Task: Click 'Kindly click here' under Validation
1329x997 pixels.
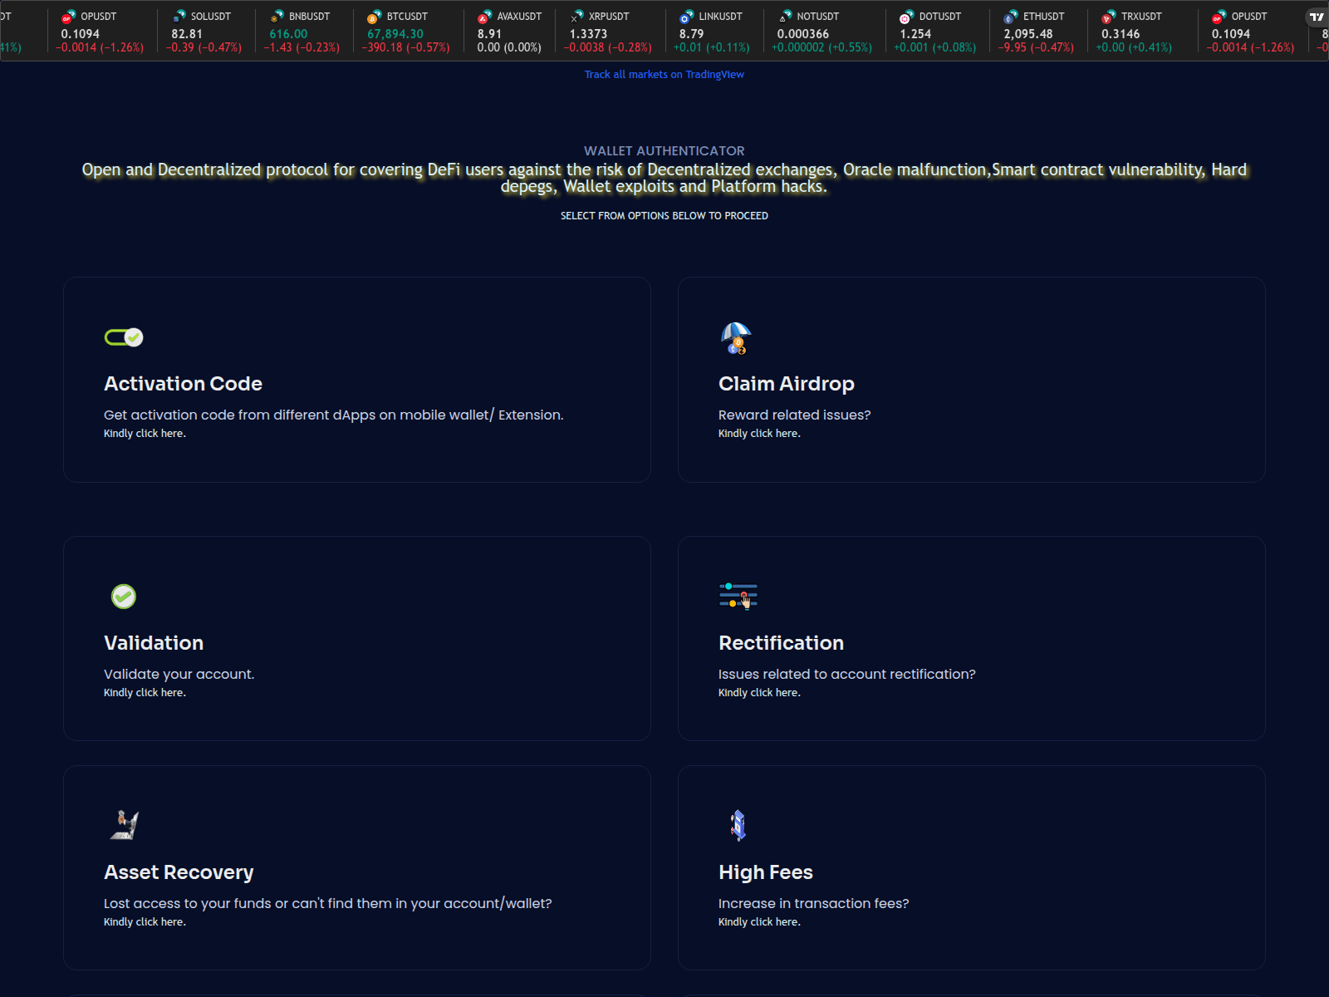Action: tap(145, 693)
